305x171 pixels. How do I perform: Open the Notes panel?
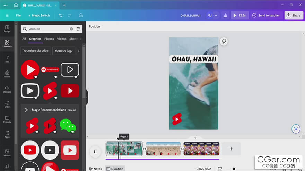pyautogui.click(x=95, y=169)
